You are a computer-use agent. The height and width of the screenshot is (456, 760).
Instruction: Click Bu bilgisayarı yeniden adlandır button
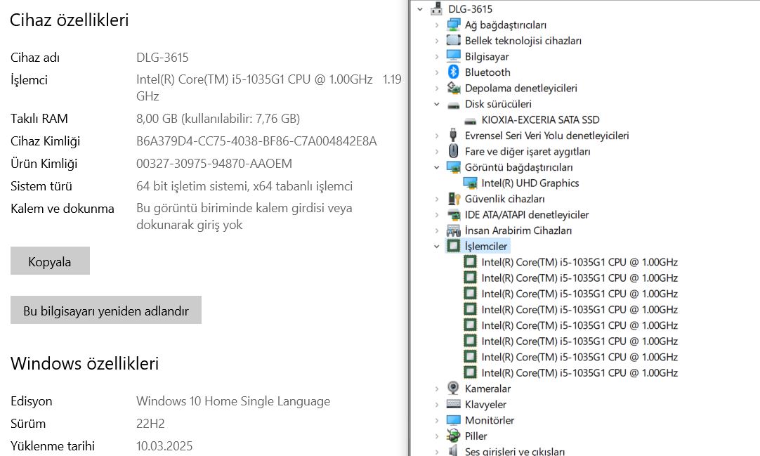(x=105, y=310)
